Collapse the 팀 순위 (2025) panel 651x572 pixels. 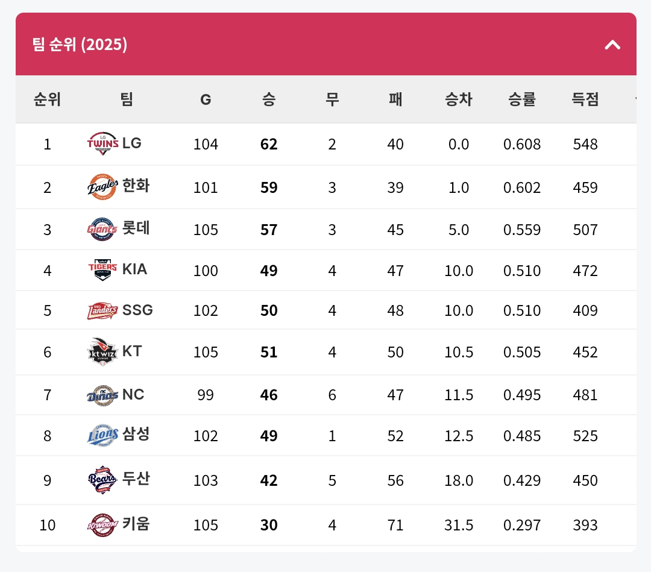click(612, 45)
